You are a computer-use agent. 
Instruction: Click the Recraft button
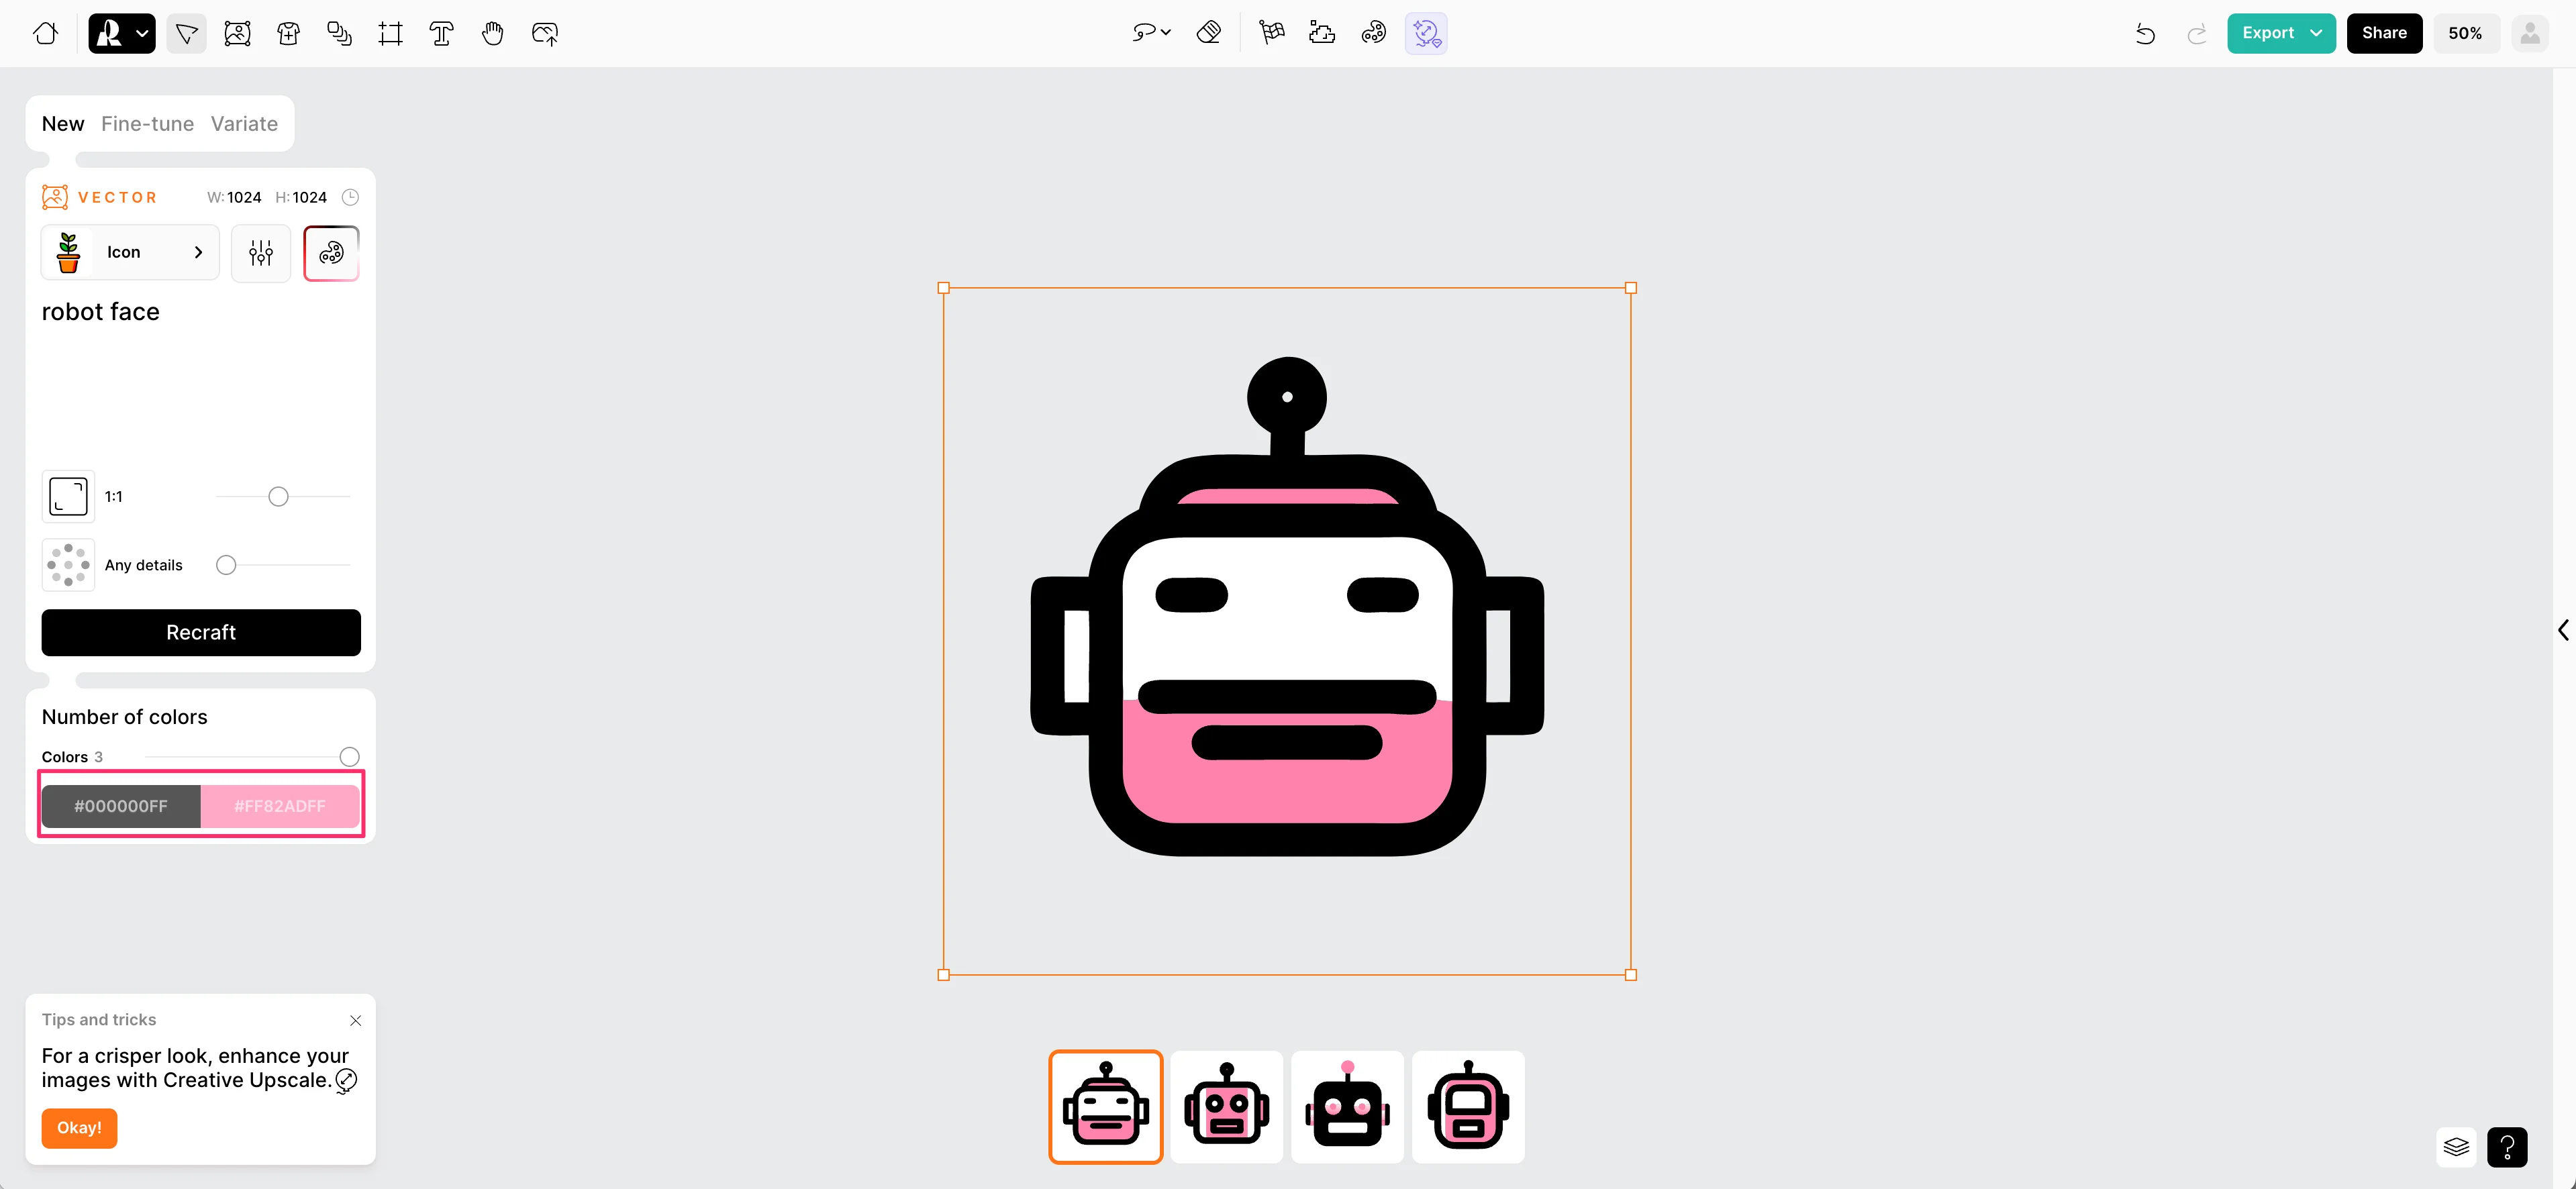click(201, 632)
